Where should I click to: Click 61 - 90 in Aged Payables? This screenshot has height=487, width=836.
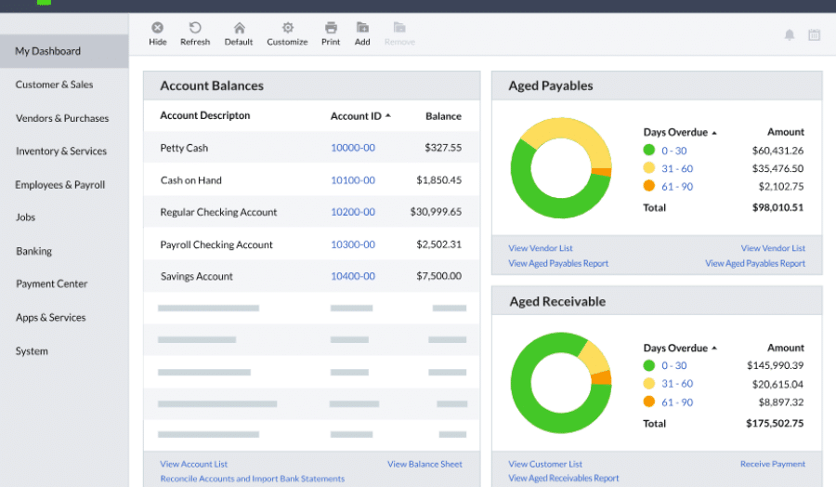[x=677, y=187]
